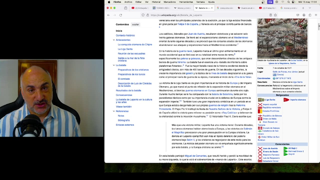
Task: Open the Herramientas menu
Action: tap(186, 2)
